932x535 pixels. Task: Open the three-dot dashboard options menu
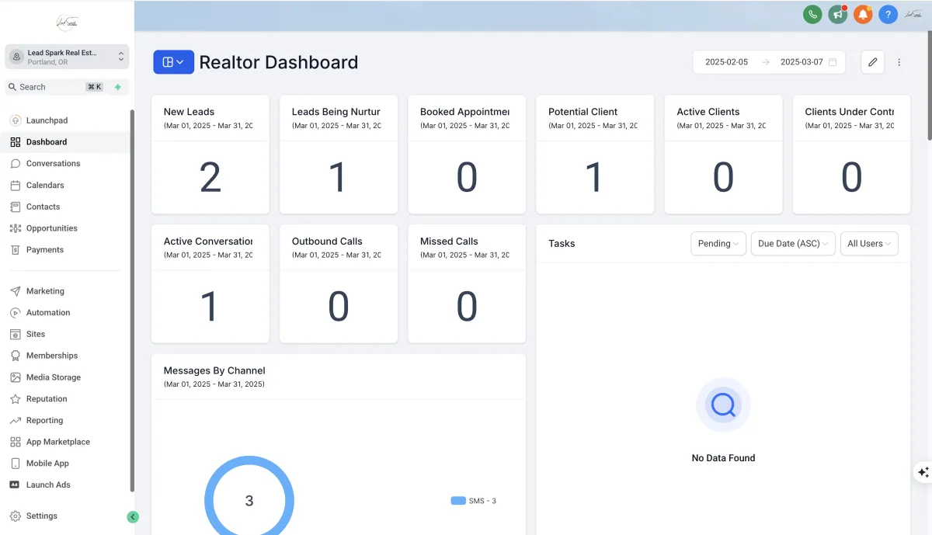click(899, 62)
